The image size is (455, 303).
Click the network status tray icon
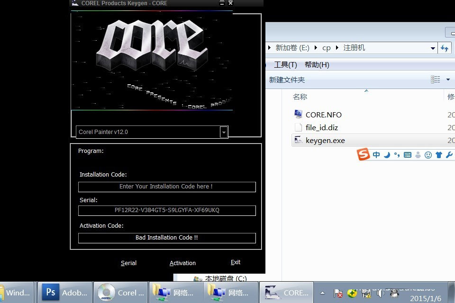pyautogui.click(x=366, y=294)
